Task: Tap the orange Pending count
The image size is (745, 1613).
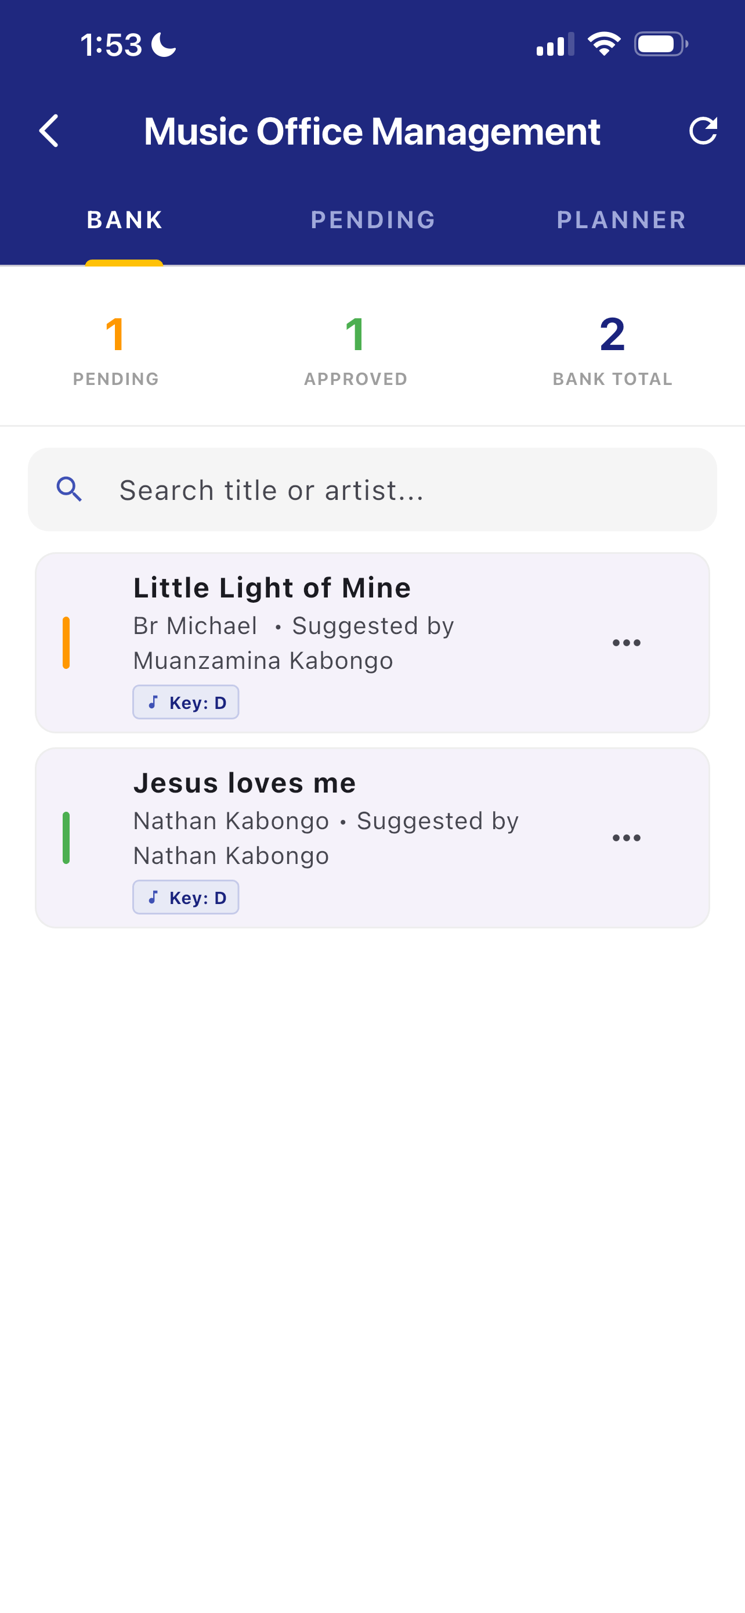Action: pyautogui.click(x=115, y=334)
